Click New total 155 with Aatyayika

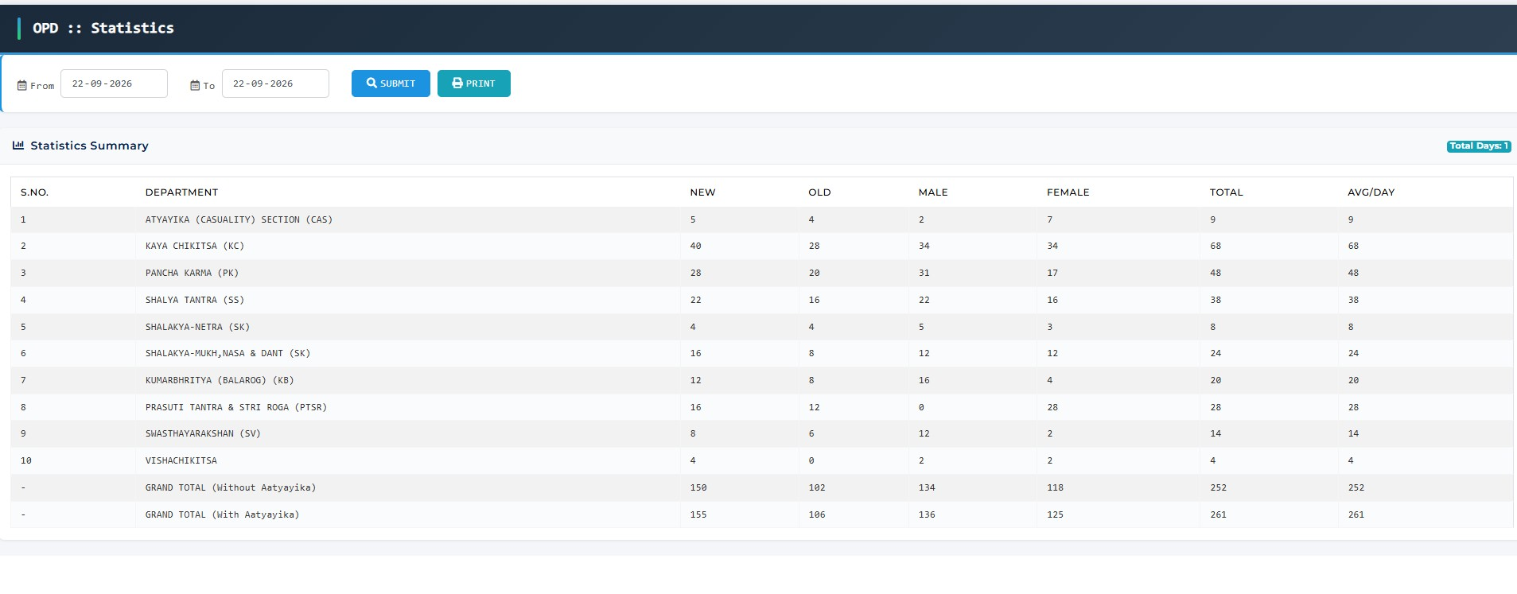coord(698,514)
